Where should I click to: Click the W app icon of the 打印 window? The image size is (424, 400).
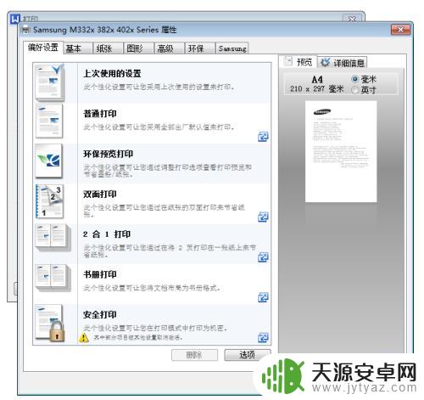(15, 19)
